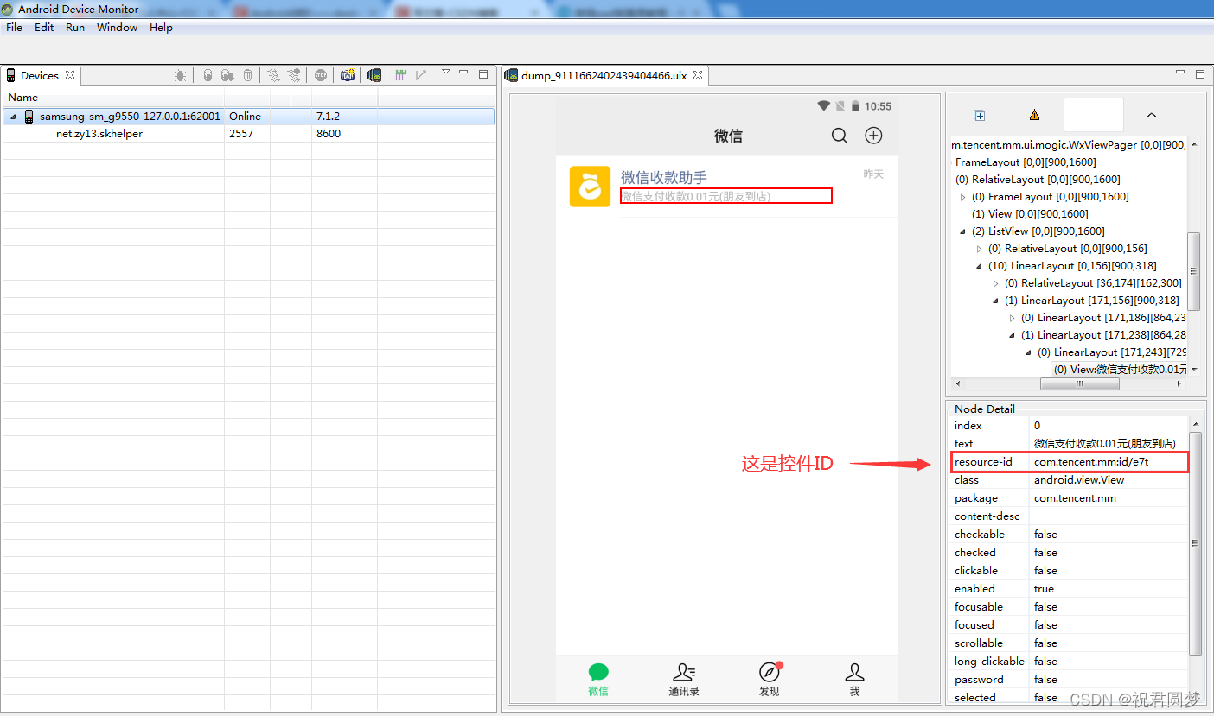The image size is (1214, 716).
Task: Click the hierarchy tree vertical scrollbar
Action: [1194, 271]
